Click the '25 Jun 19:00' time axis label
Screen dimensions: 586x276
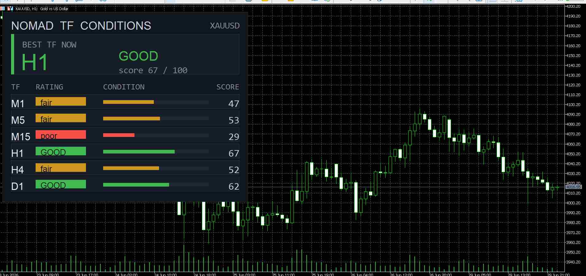[x=323, y=274]
